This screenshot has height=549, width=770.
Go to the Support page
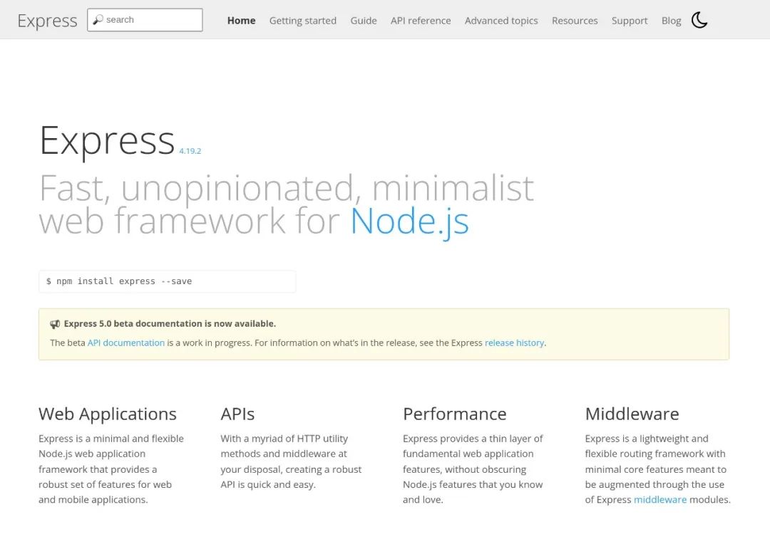pos(629,21)
